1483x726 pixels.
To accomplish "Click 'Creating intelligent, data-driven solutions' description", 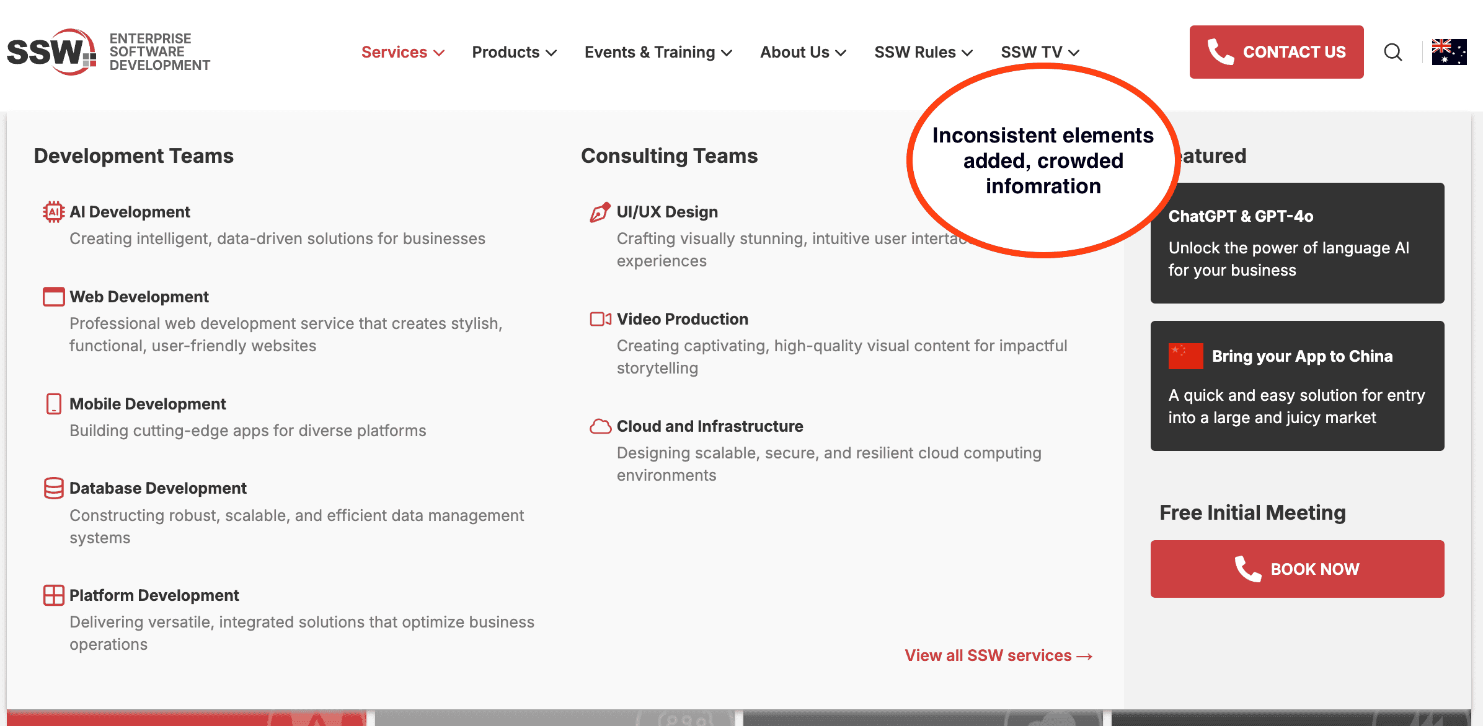I will (x=277, y=238).
